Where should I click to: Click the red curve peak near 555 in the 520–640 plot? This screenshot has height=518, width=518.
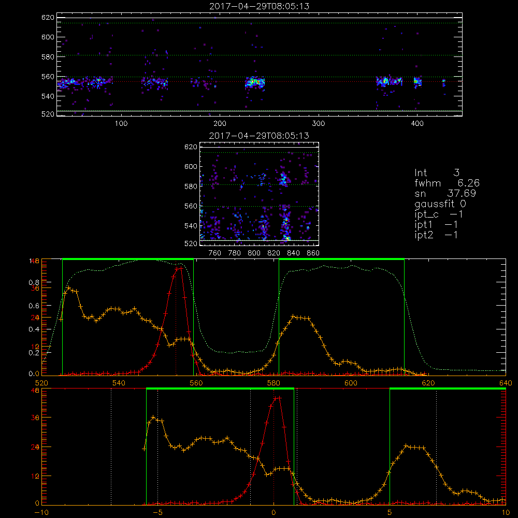click(x=179, y=268)
